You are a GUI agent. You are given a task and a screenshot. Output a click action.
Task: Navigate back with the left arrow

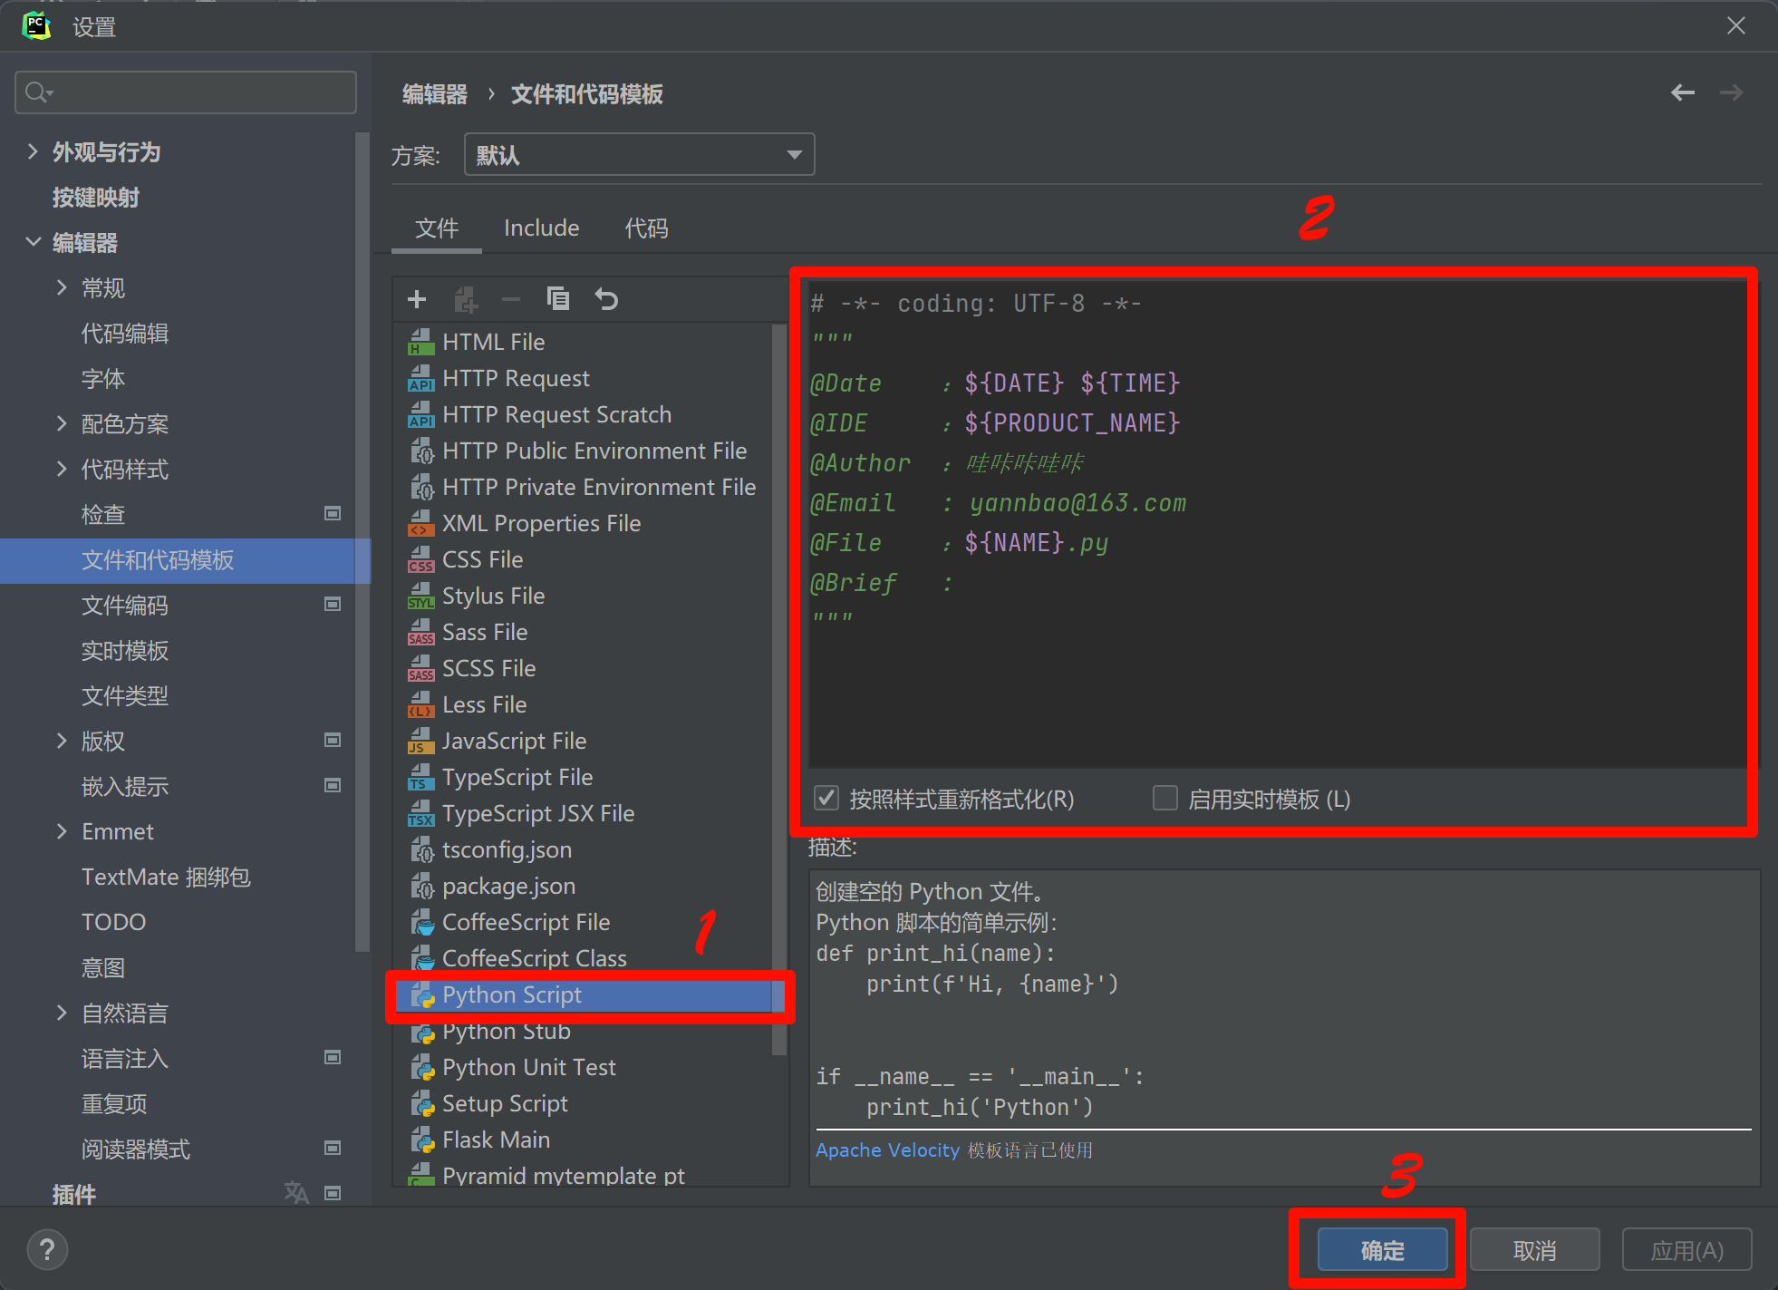(1682, 92)
